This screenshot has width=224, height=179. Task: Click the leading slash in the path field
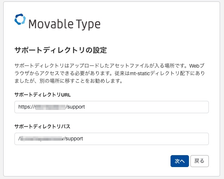coord(19,139)
